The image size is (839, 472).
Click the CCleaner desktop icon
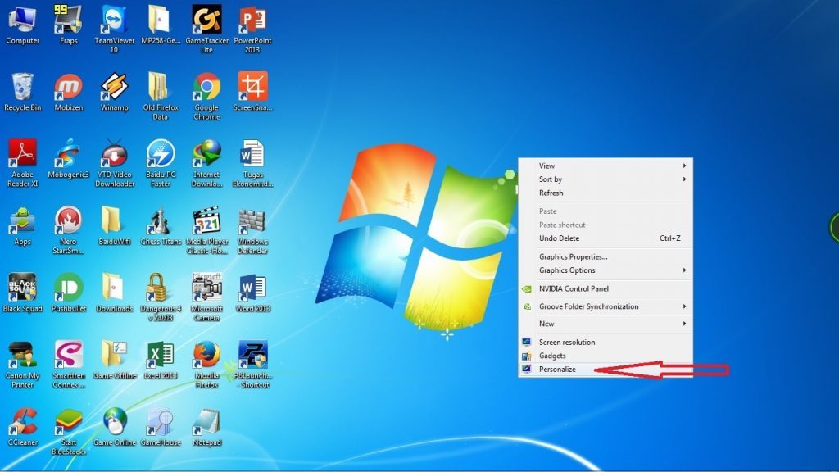(22, 422)
